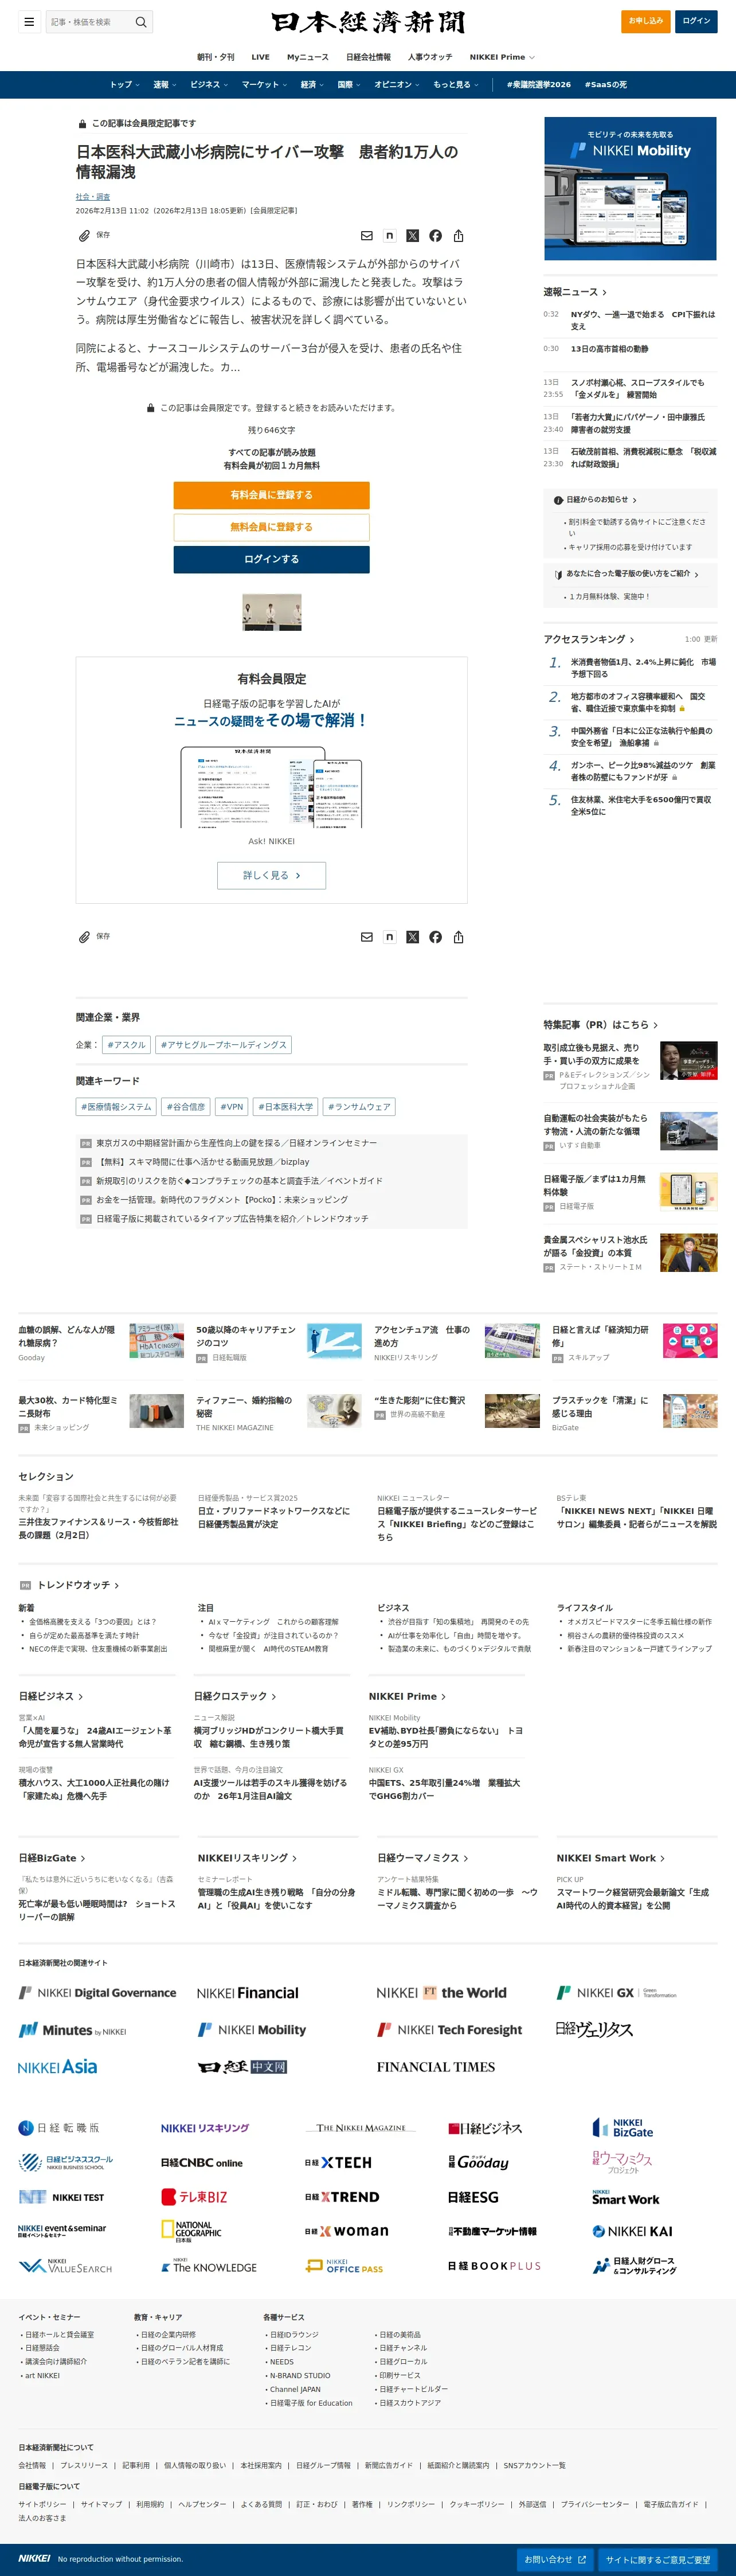Focus the 記事・株価を検索 search field
The image size is (736, 2576).
pos(89,21)
